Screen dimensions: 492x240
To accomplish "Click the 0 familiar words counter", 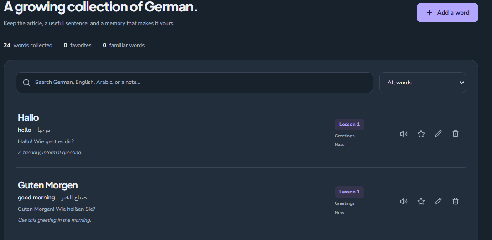I will click(x=124, y=45).
